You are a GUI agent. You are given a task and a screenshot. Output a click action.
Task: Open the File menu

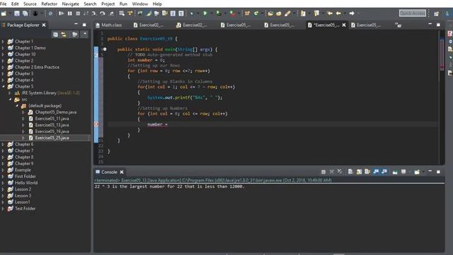coord(3,4)
